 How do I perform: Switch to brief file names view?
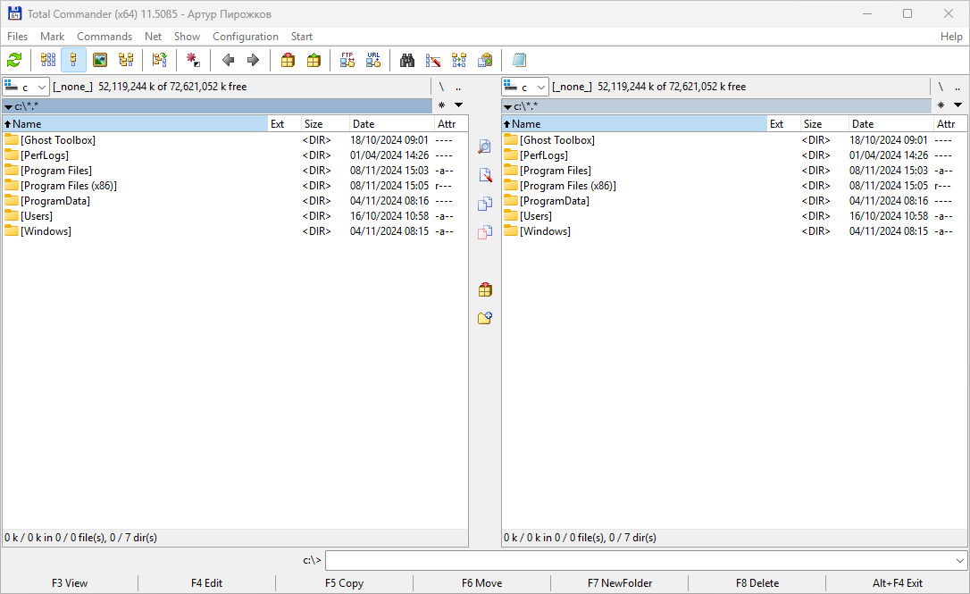(47, 60)
